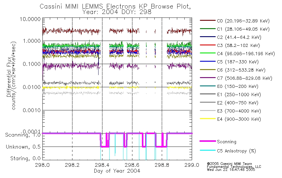Click the 299.0 x-axis tick label
This screenshot has height=178, width=282.
[192, 165]
